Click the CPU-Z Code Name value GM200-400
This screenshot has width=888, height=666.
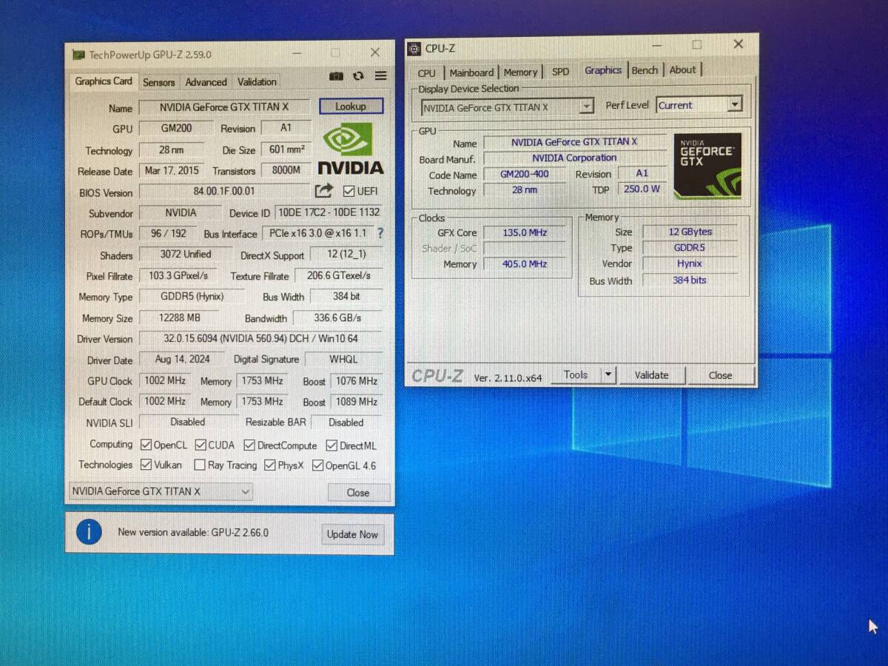point(525,175)
